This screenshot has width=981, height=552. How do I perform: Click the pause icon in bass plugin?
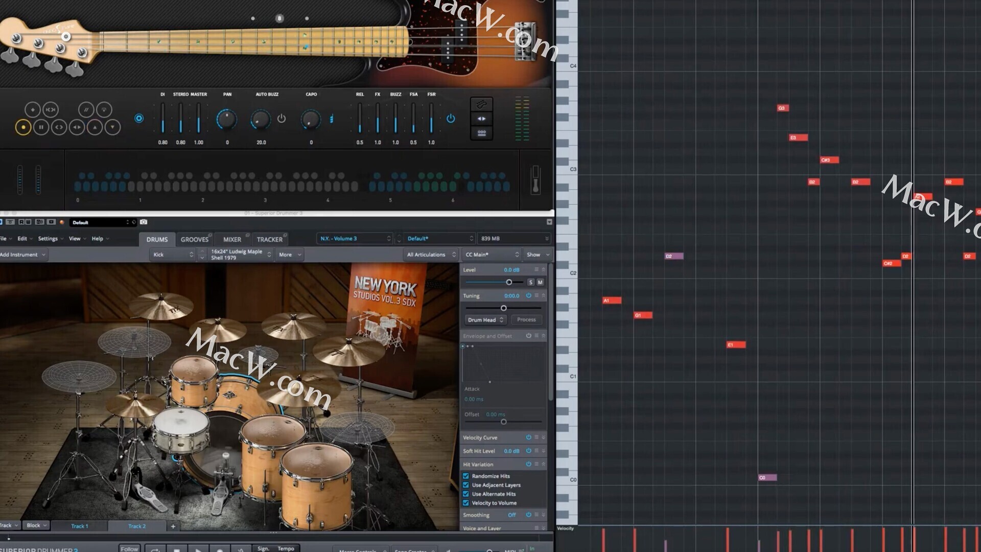tap(41, 127)
